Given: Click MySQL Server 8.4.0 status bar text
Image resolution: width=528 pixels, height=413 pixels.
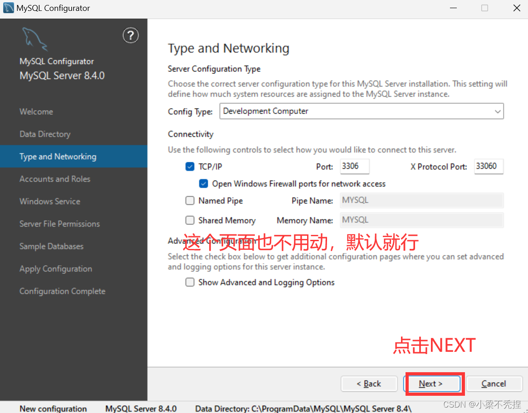Looking at the screenshot, I should point(141,408).
